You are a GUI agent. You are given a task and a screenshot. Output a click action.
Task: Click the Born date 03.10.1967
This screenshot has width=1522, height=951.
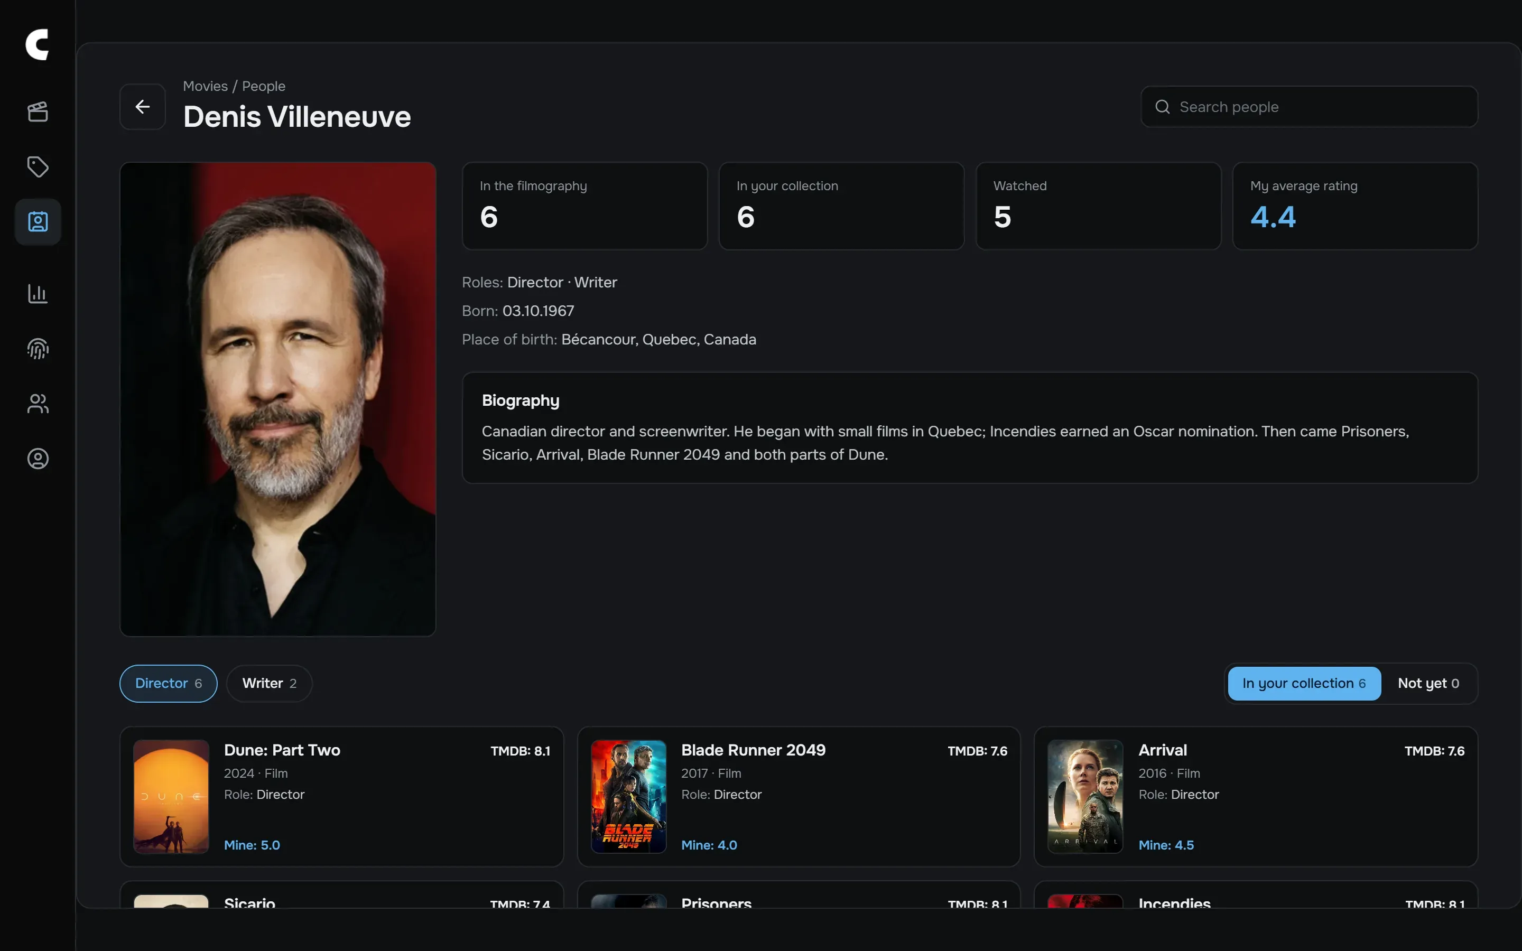tap(538, 311)
